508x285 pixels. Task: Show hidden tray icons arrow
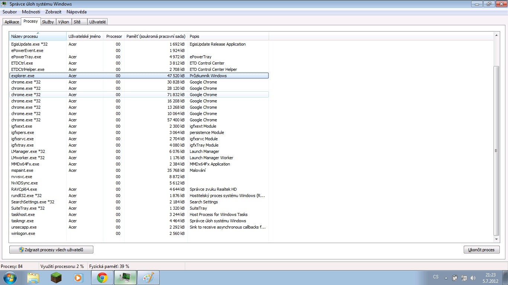point(446,278)
